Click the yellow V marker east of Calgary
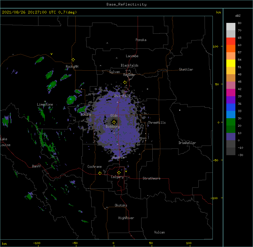Viewport: 253px width, 247px height. (x=126, y=171)
